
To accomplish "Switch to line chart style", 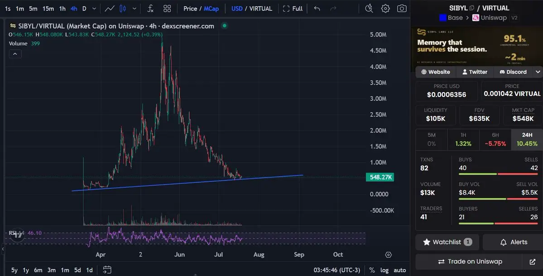I will [110, 9].
